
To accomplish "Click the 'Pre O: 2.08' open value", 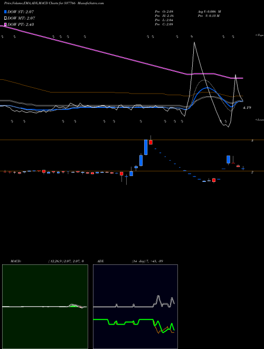I will coord(164,12).
